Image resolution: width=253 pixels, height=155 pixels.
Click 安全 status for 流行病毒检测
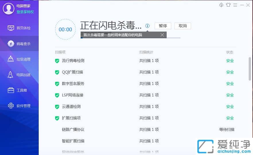230,61
